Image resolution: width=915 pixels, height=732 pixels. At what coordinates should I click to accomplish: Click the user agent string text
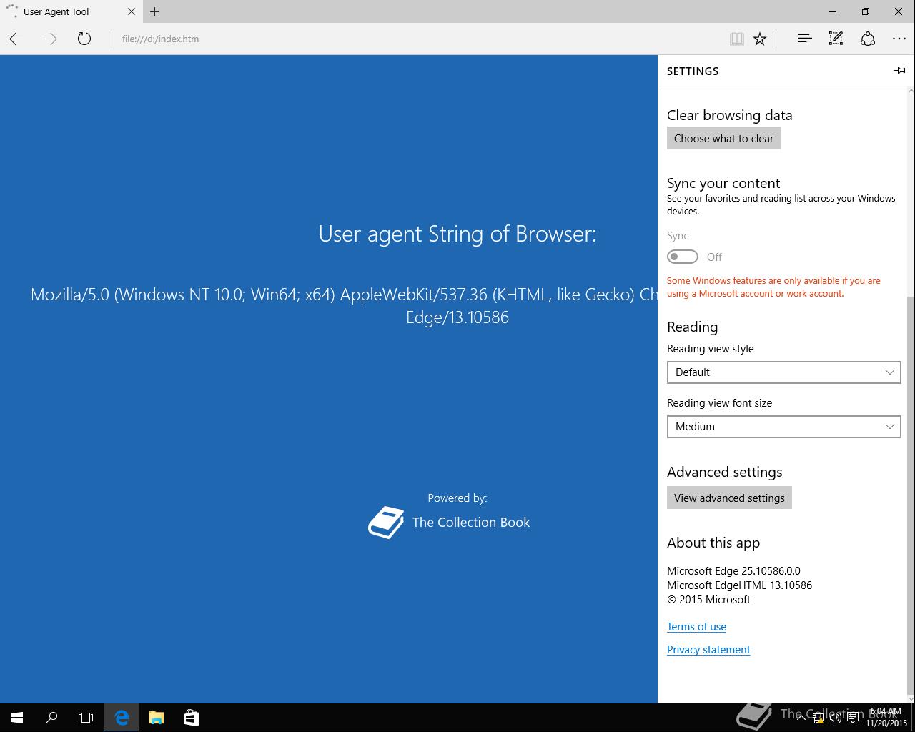[344, 305]
